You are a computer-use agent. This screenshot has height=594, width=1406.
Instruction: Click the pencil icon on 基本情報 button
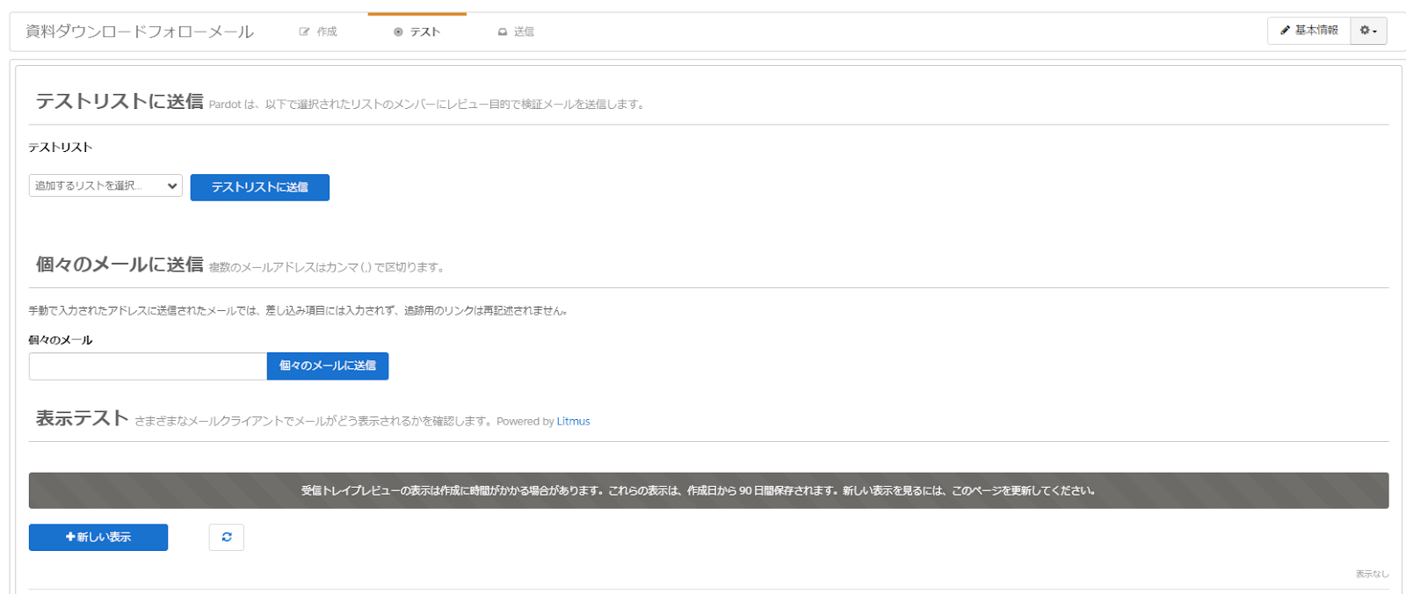tap(1285, 31)
